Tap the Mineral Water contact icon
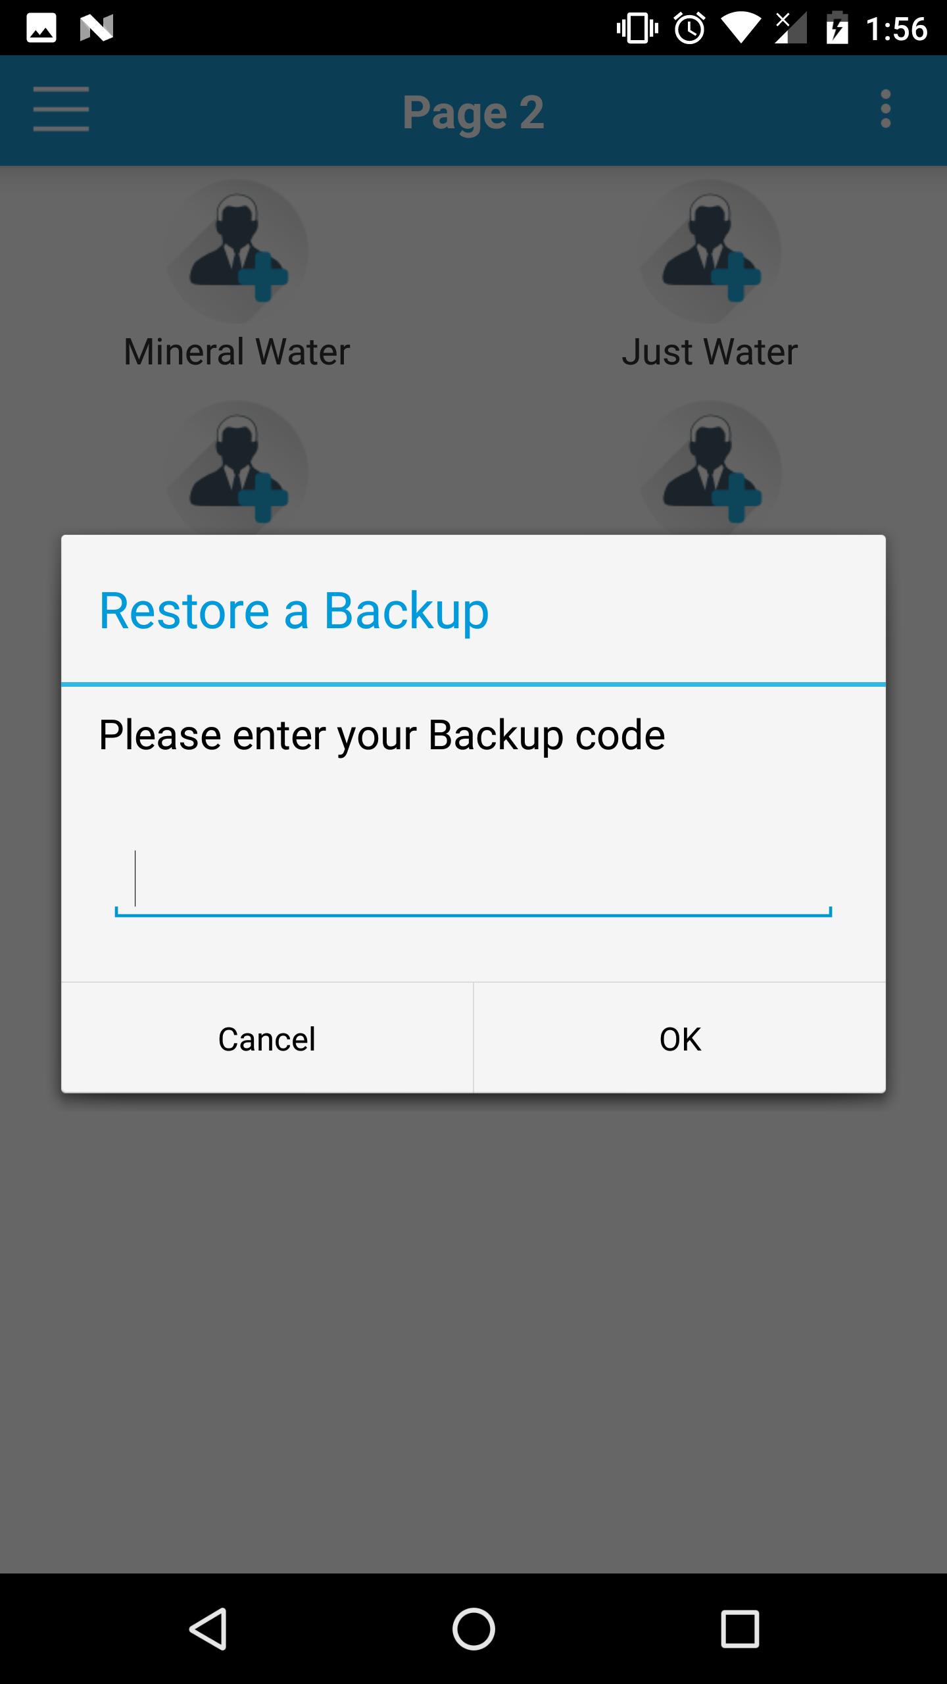The height and width of the screenshot is (1684, 947). point(237,251)
